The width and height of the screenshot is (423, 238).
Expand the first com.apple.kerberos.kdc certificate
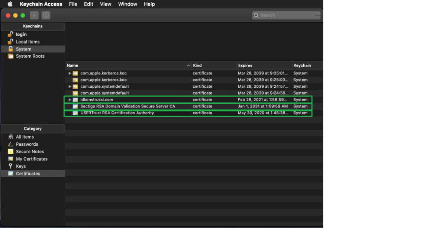[x=70, y=73]
